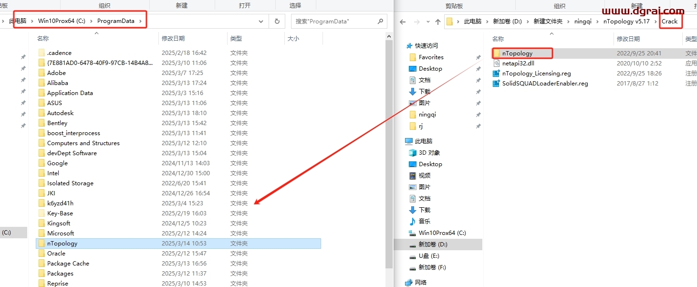The image size is (697, 287).
Task: Unpin Favorites from Quick Access
Action: [x=478, y=57]
